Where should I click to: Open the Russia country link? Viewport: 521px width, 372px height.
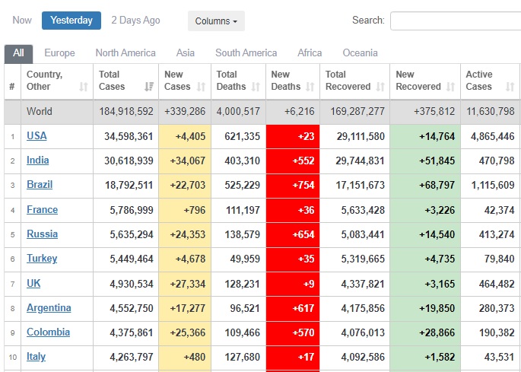click(42, 234)
